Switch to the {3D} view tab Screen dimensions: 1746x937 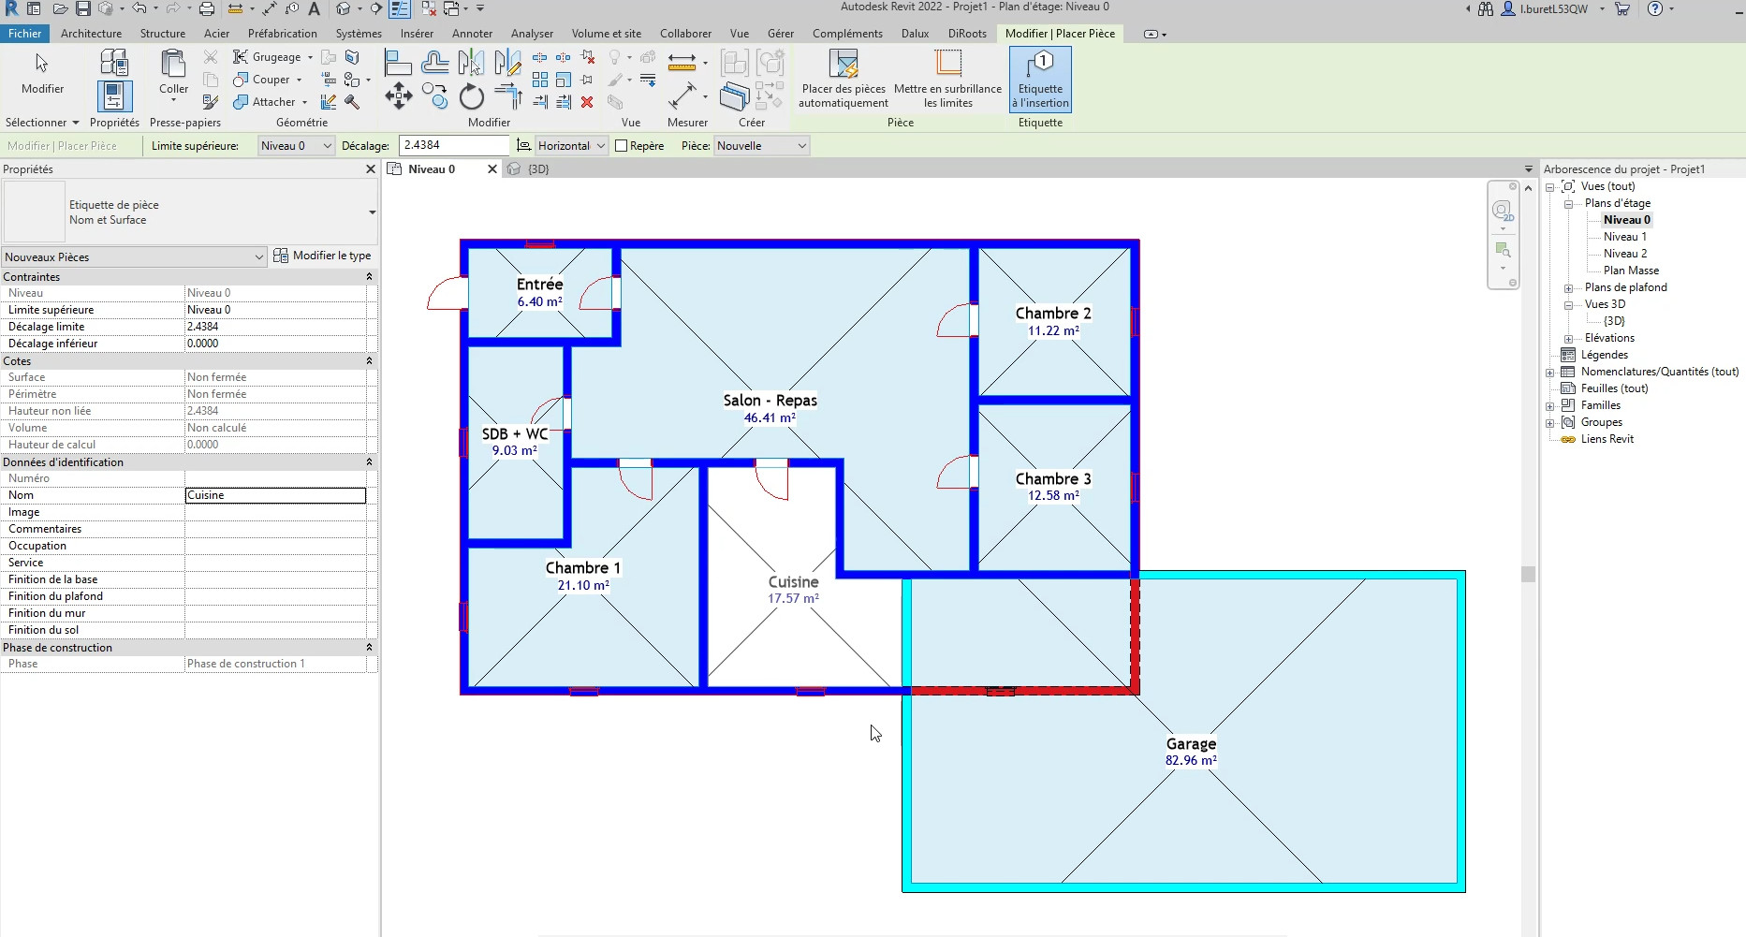tap(537, 169)
